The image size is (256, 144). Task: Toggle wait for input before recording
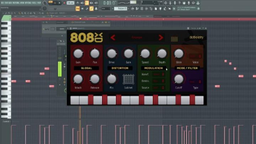[82, 3]
